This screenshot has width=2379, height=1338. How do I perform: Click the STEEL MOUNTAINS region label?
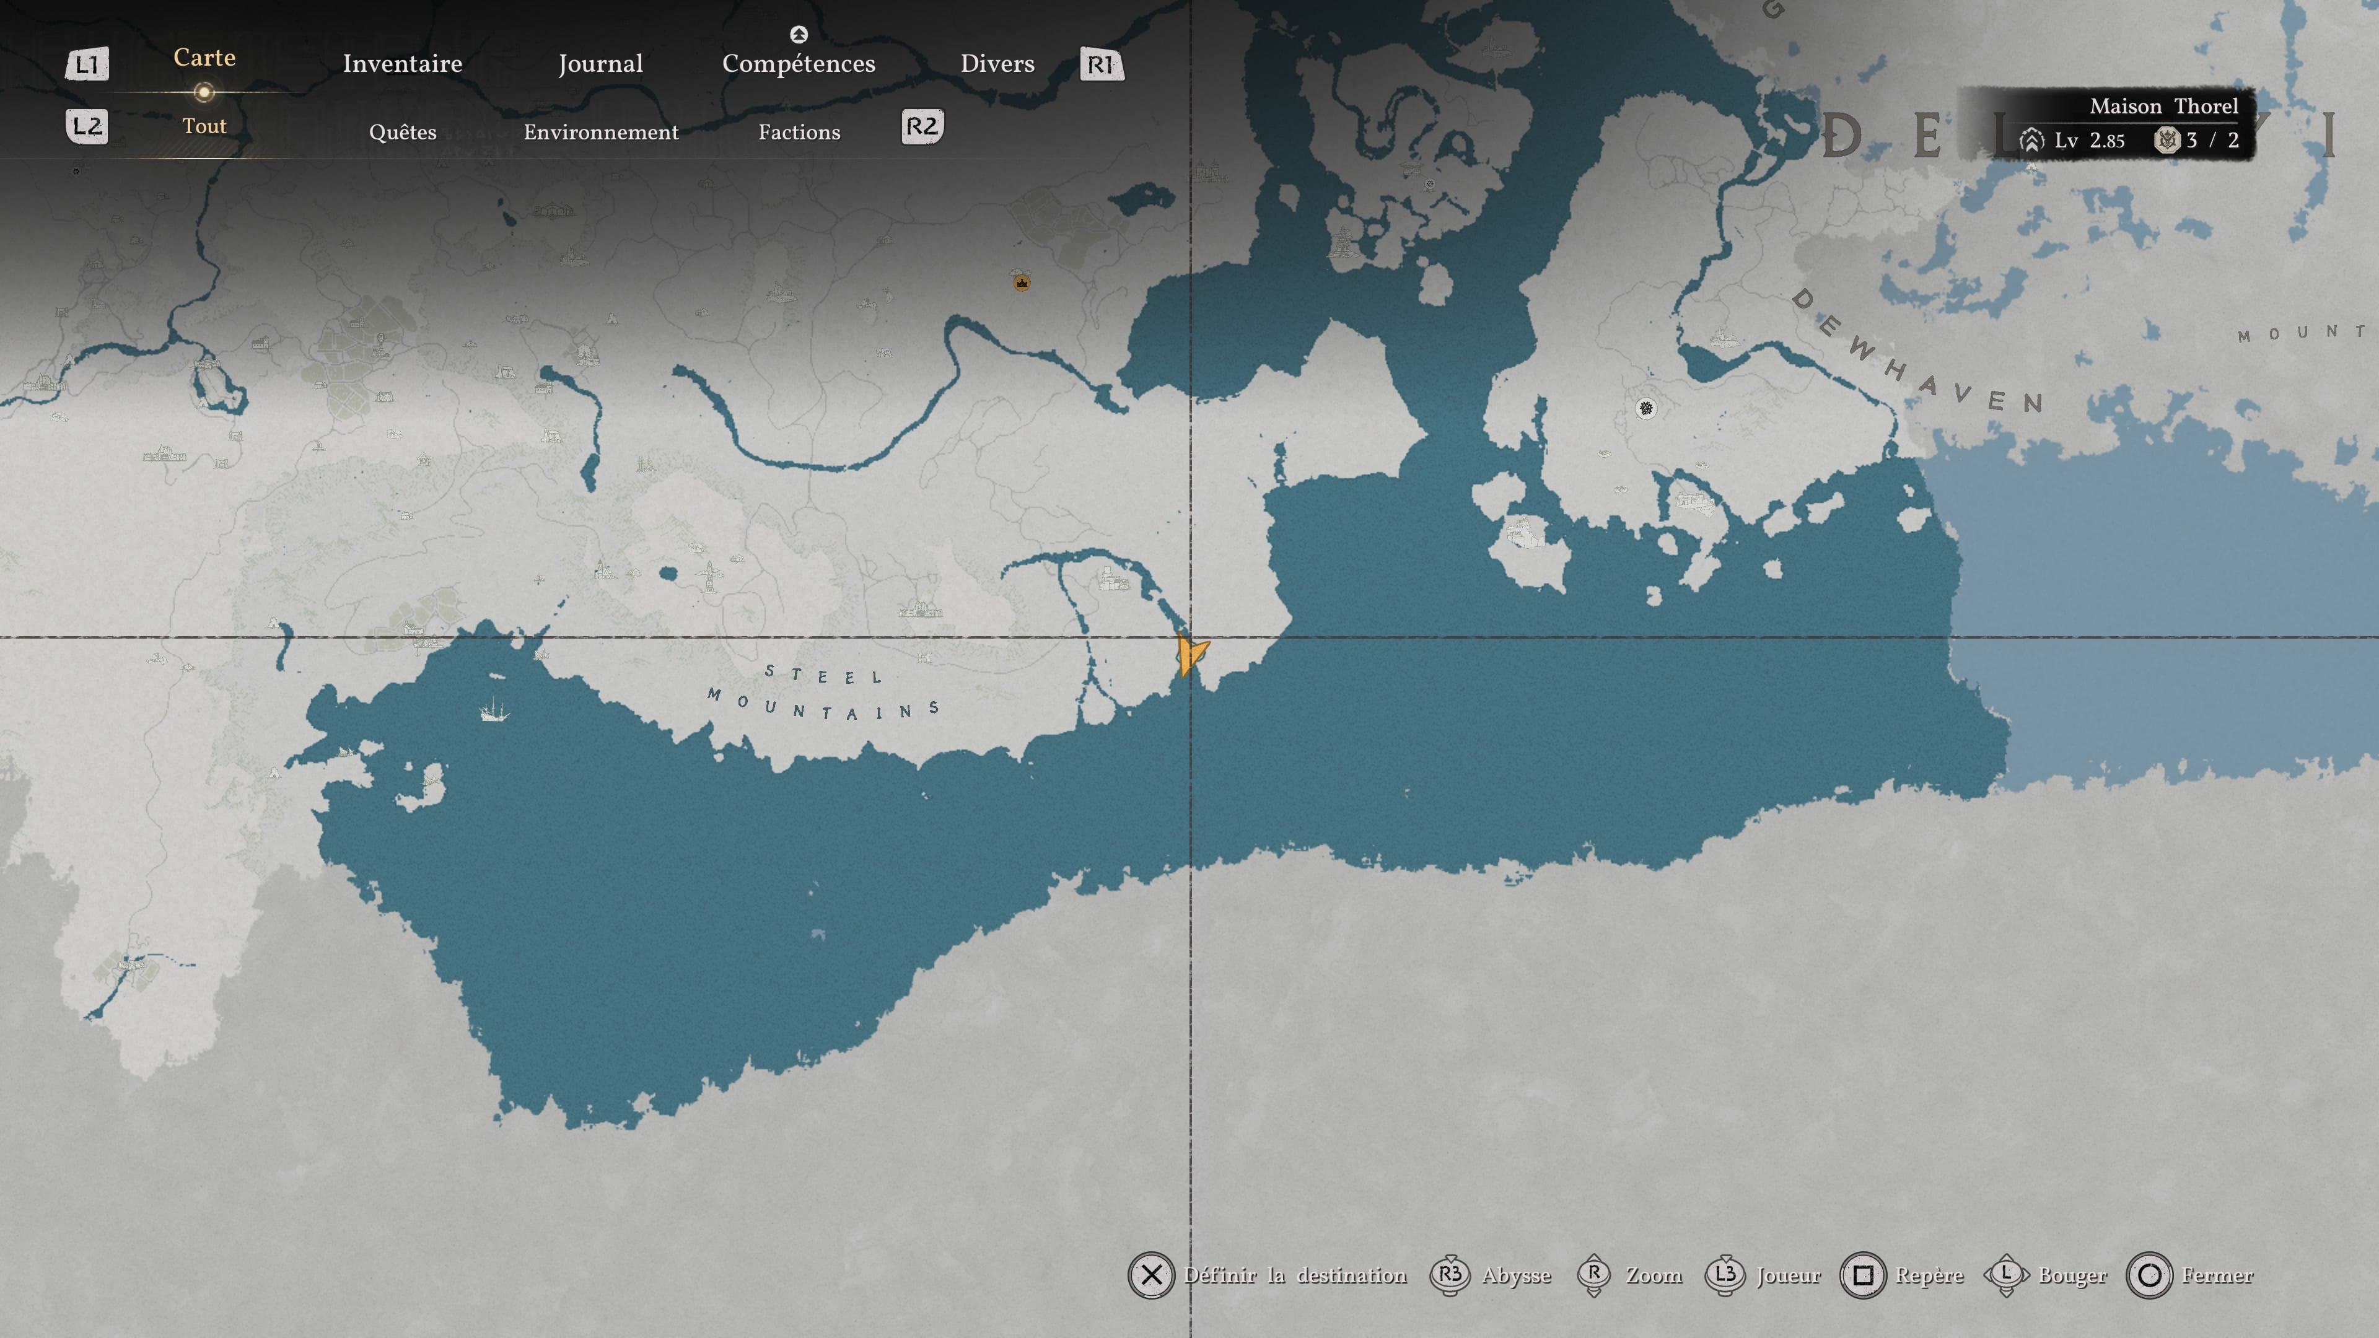tap(825, 693)
